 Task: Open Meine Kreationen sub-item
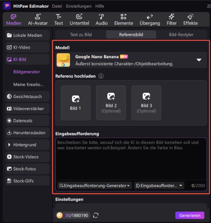click(28, 84)
